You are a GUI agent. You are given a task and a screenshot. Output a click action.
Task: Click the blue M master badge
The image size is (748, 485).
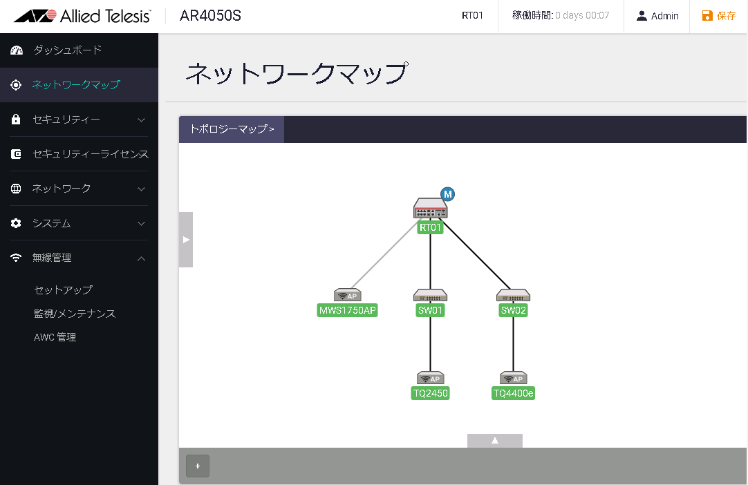[x=447, y=194]
